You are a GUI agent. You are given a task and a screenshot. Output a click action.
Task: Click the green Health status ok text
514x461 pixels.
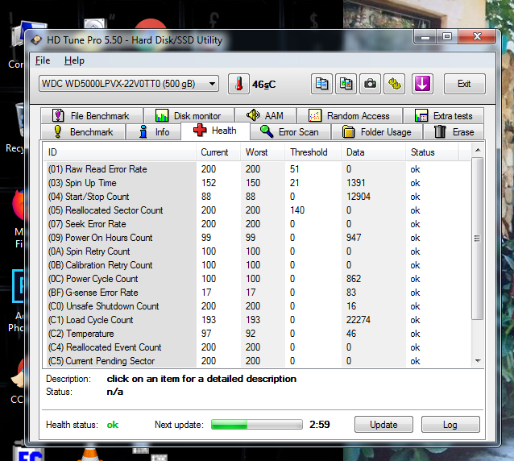[113, 425]
